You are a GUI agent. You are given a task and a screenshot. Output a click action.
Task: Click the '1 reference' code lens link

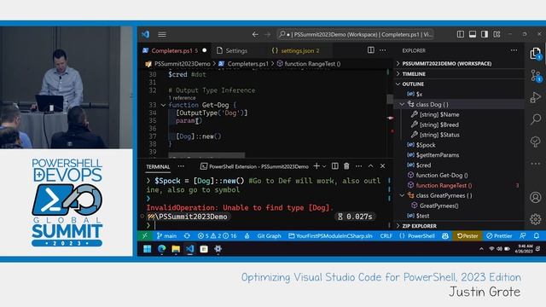click(182, 98)
